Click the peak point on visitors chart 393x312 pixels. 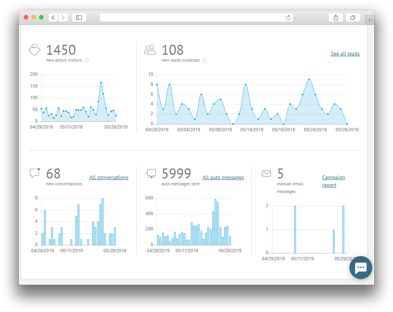(x=101, y=83)
